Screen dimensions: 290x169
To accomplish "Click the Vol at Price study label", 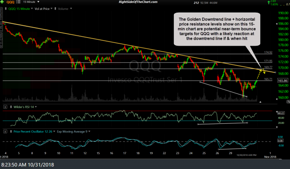I will pos(42,9).
